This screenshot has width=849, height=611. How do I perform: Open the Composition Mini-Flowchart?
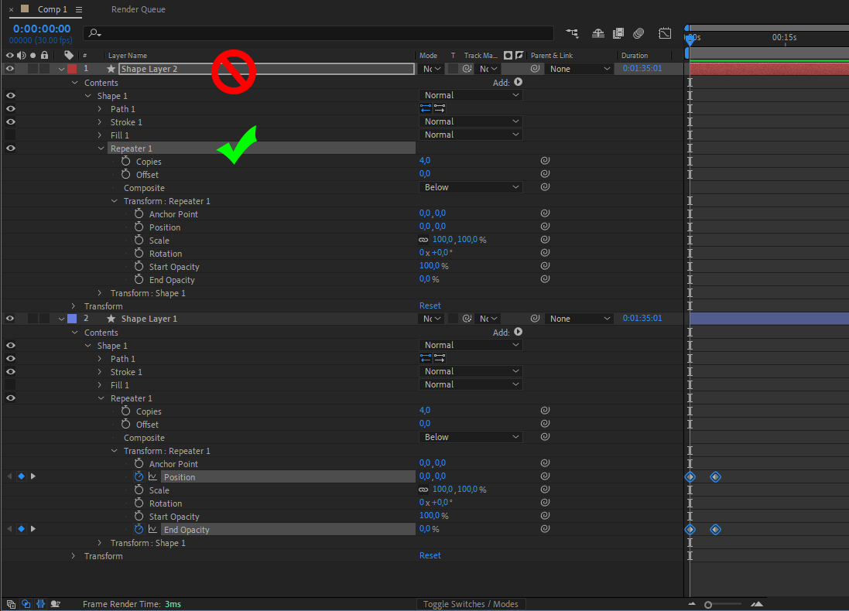572,33
